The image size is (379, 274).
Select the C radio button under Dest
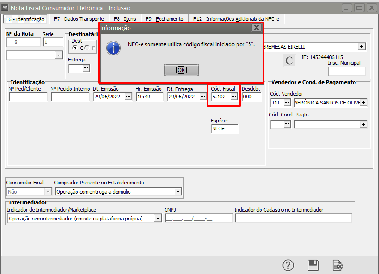coord(75,48)
